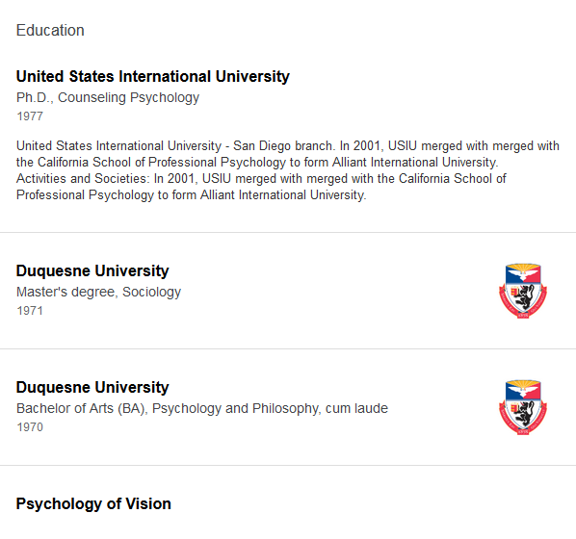Click the divider below the USIU entry

click(x=288, y=232)
